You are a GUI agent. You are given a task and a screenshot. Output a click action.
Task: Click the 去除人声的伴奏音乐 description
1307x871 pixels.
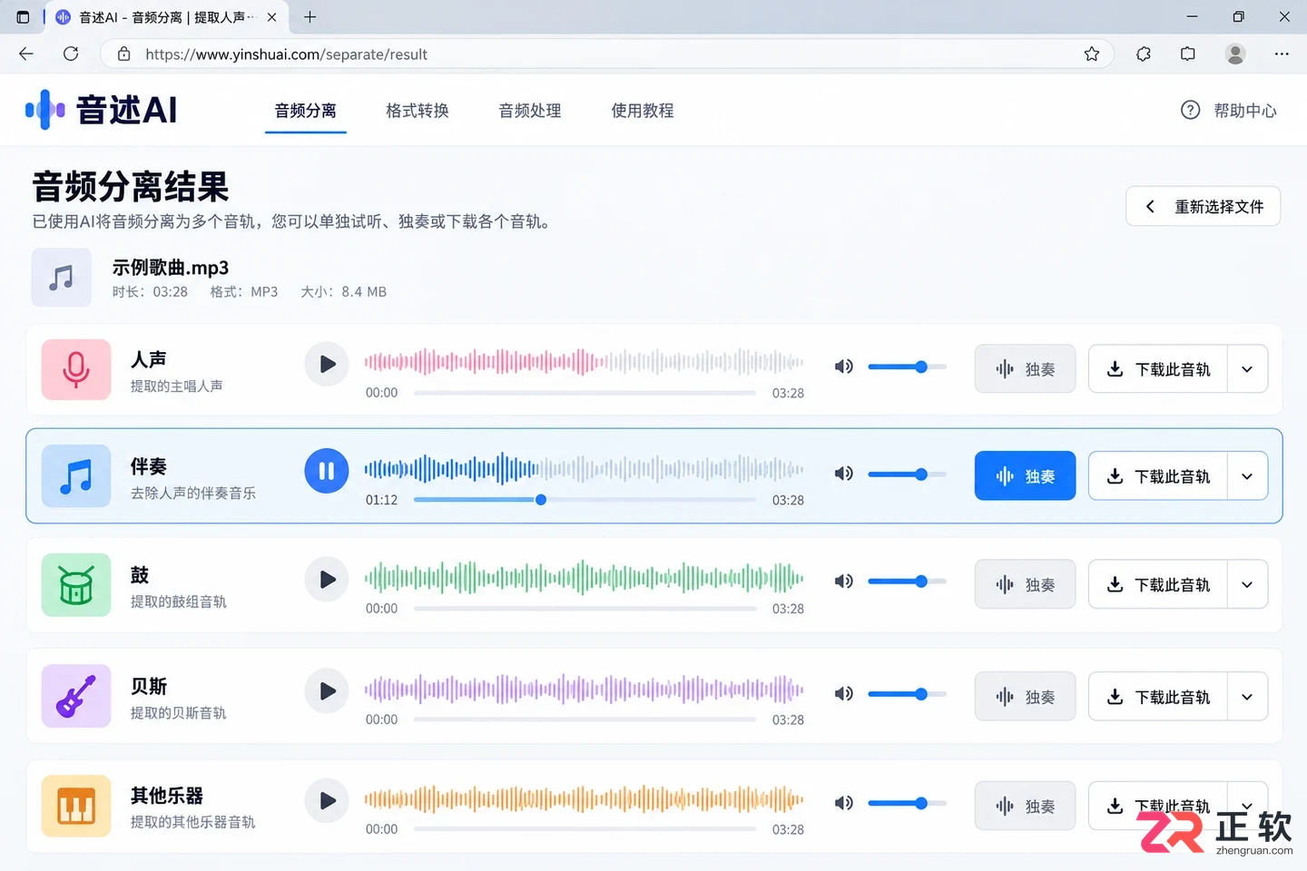pos(193,493)
